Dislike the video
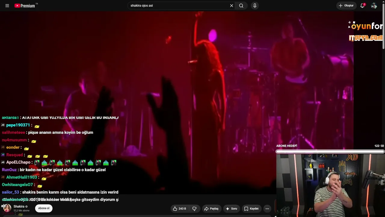This screenshot has width=385, height=217. (x=194, y=209)
